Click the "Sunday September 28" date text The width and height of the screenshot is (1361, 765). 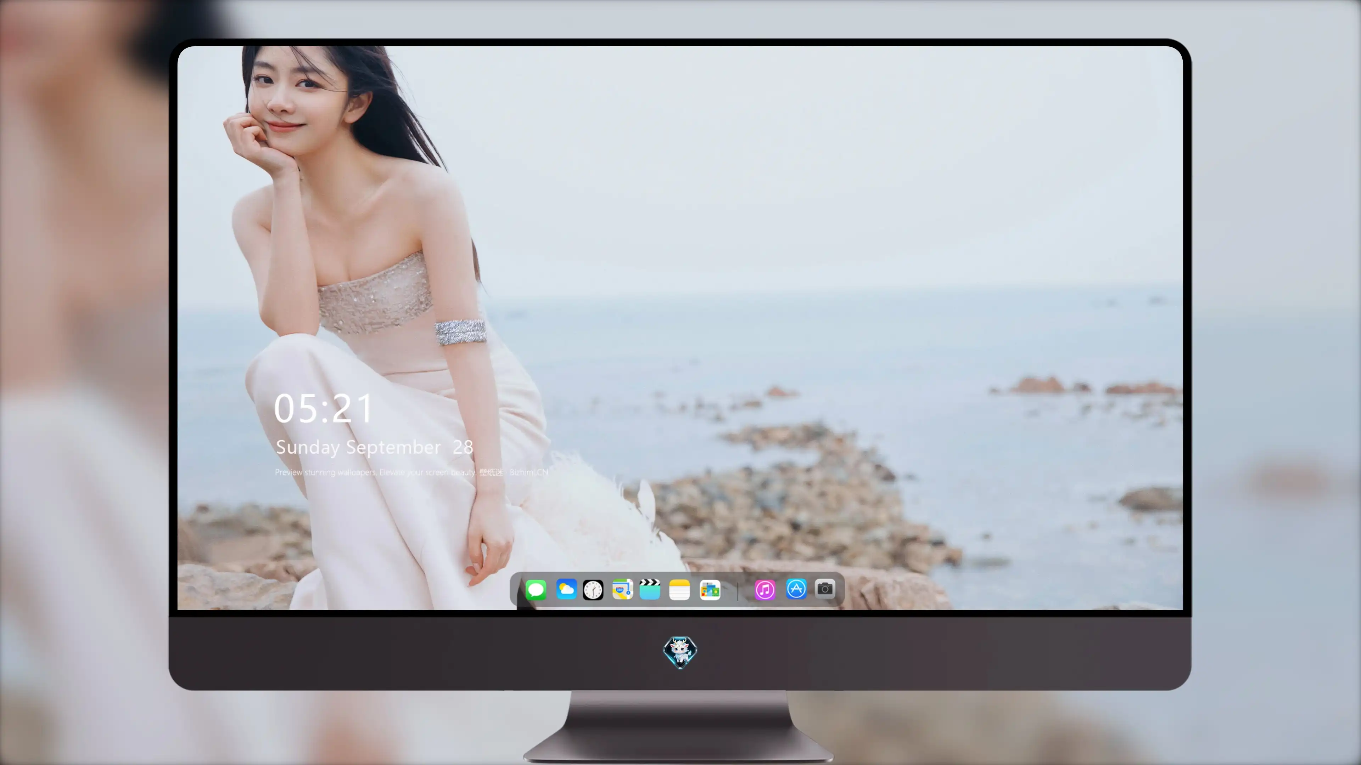click(x=374, y=448)
